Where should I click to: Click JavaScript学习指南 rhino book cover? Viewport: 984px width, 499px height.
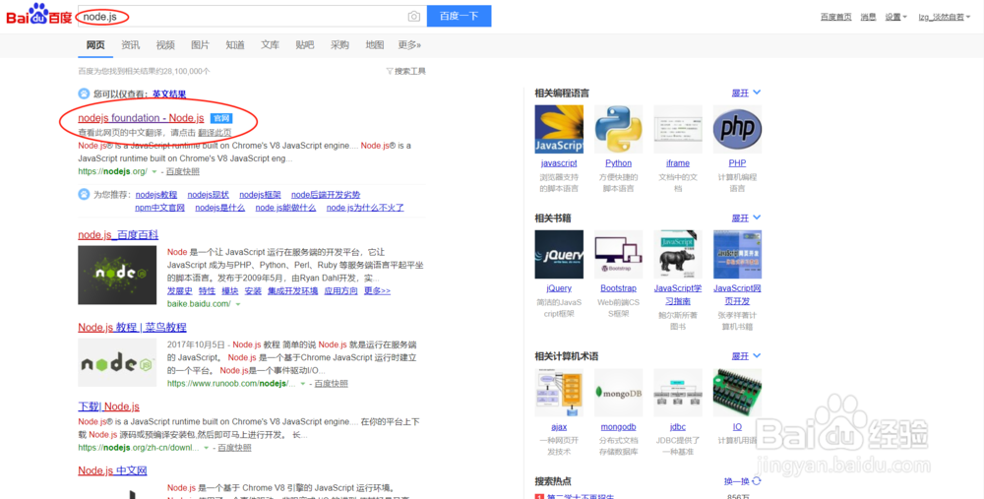click(678, 254)
